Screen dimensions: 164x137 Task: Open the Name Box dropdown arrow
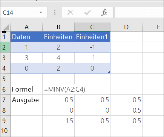coord(41,12)
